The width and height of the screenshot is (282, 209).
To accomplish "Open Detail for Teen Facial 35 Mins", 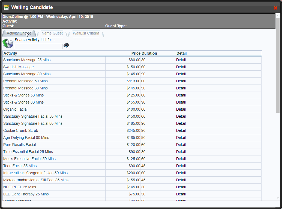I will coord(181,166).
